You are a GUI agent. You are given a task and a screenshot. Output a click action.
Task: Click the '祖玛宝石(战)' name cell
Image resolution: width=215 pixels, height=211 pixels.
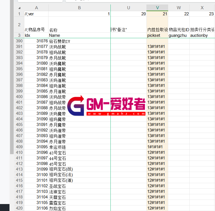pos(79,169)
